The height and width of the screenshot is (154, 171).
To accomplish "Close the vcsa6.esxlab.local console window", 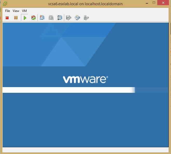I will point(163,3).
